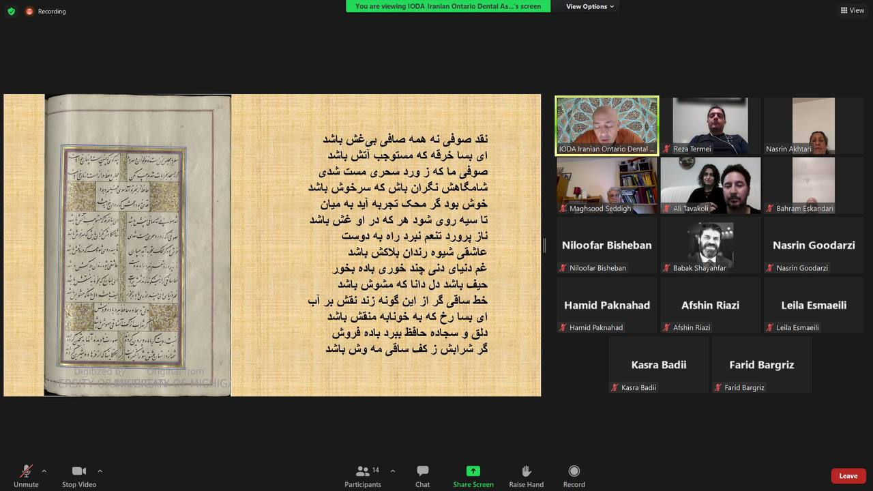Click the muted mic icon on Niloofar Bisheban

[563, 268]
